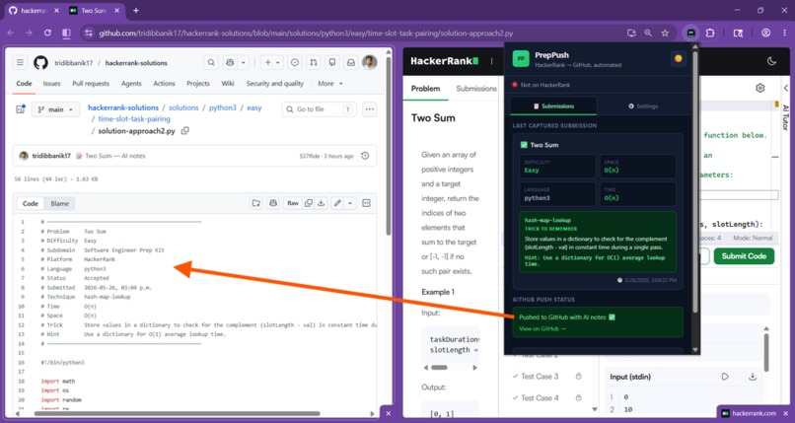Open the file commit history clock icon
The height and width of the screenshot is (423, 795).
(x=365, y=156)
